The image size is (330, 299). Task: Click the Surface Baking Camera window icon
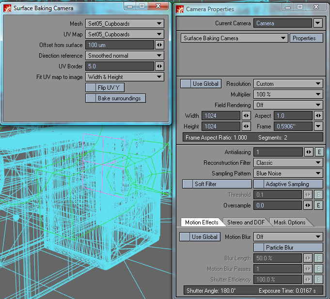point(7,8)
